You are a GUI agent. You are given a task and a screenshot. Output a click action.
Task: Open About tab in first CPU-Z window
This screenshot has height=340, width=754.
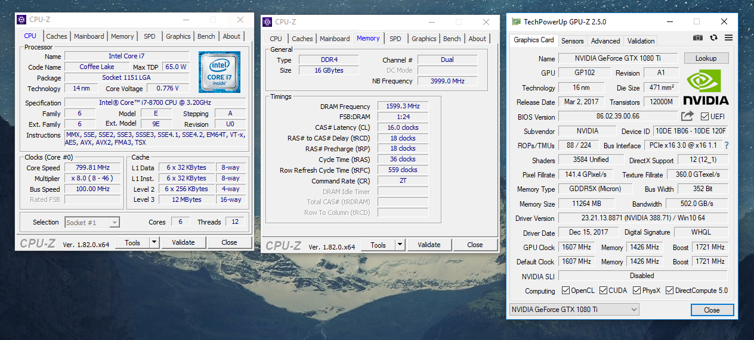(231, 36)
